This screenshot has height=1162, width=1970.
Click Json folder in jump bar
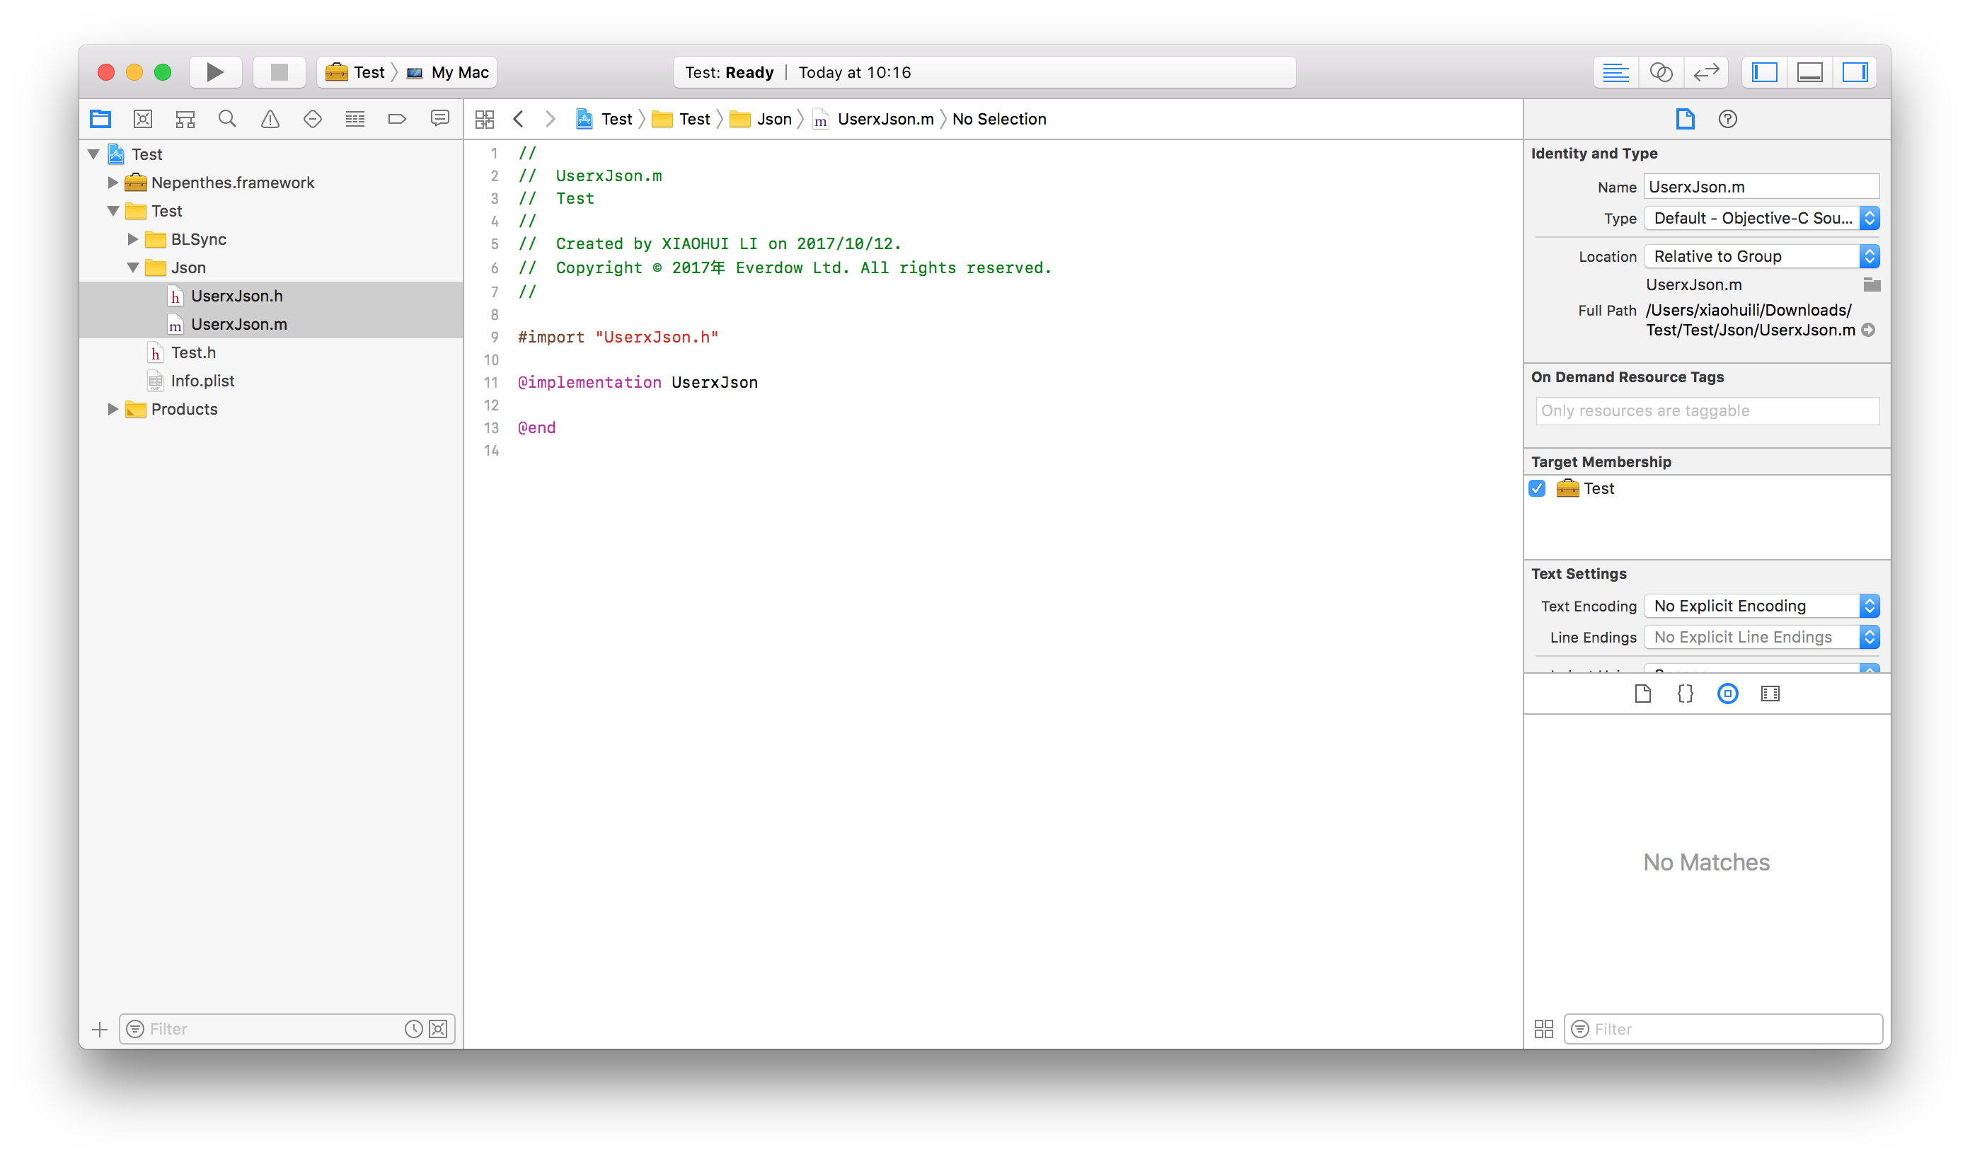pos(760,119)
